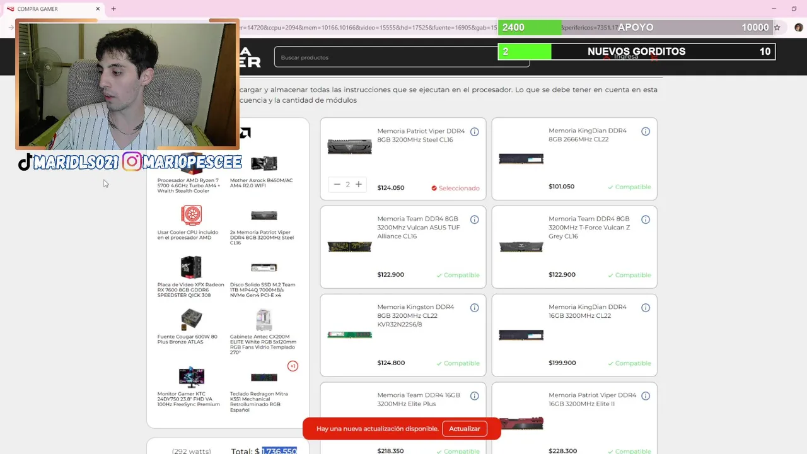The height and width of the screenshot is (454, 807).
Task: Click the $228.300 Patriot Elite II price
Action: [562, 451]
